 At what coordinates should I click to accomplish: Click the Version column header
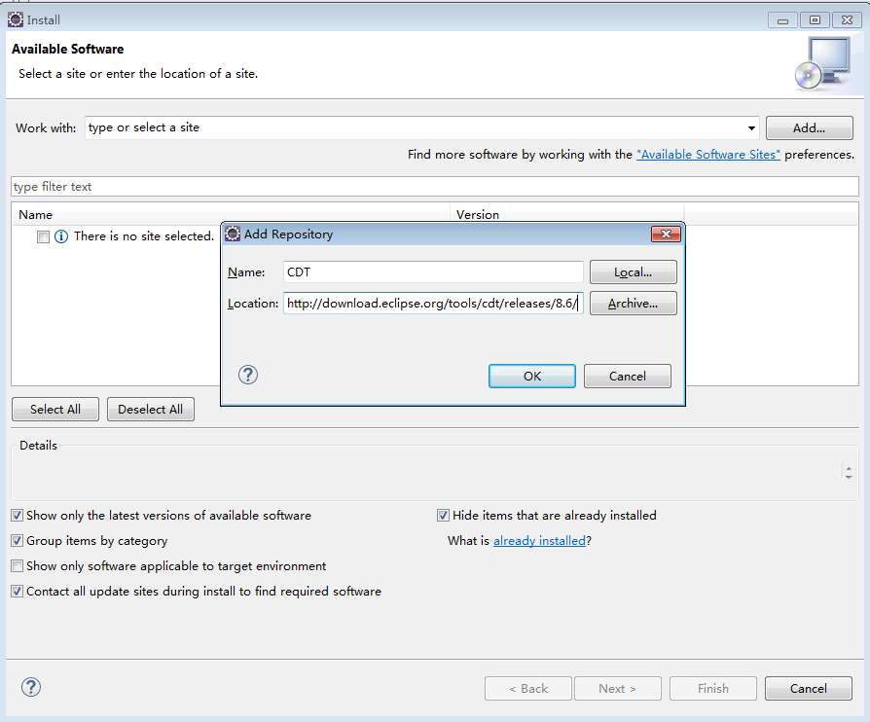(x=567, y=214)
